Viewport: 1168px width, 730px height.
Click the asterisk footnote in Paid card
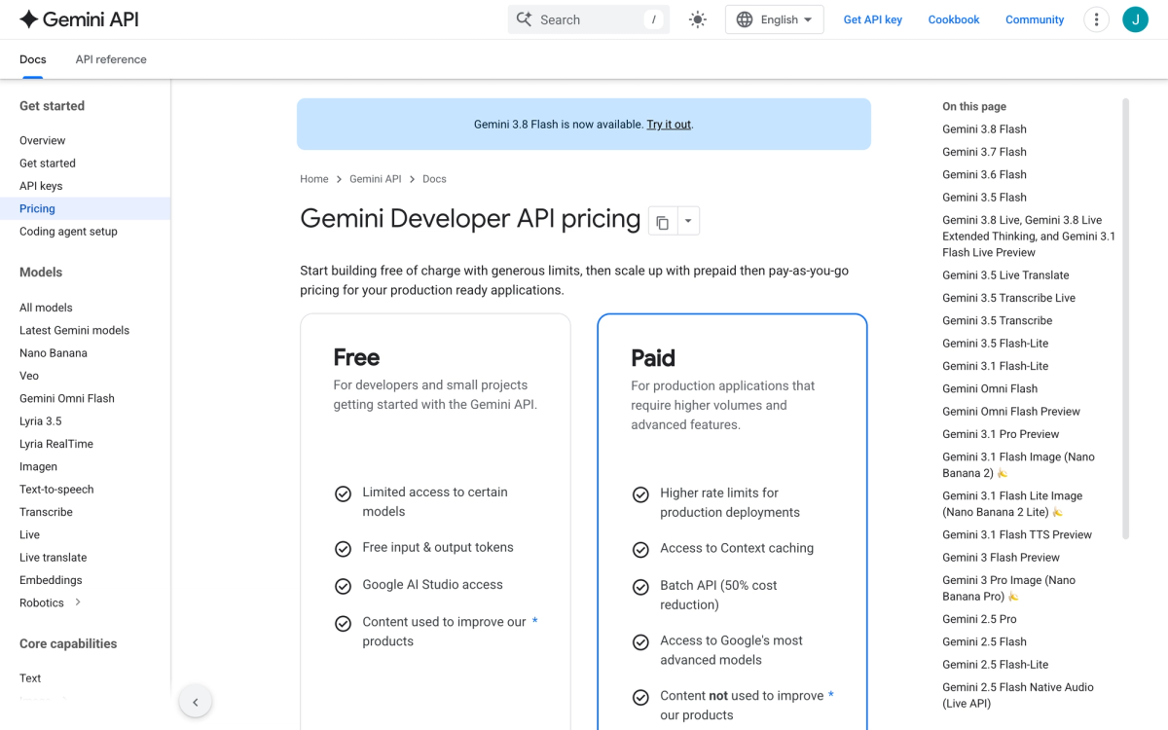830,695
